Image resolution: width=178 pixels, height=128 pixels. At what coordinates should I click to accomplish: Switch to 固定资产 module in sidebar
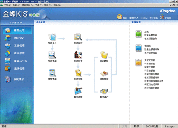(19, 38)
